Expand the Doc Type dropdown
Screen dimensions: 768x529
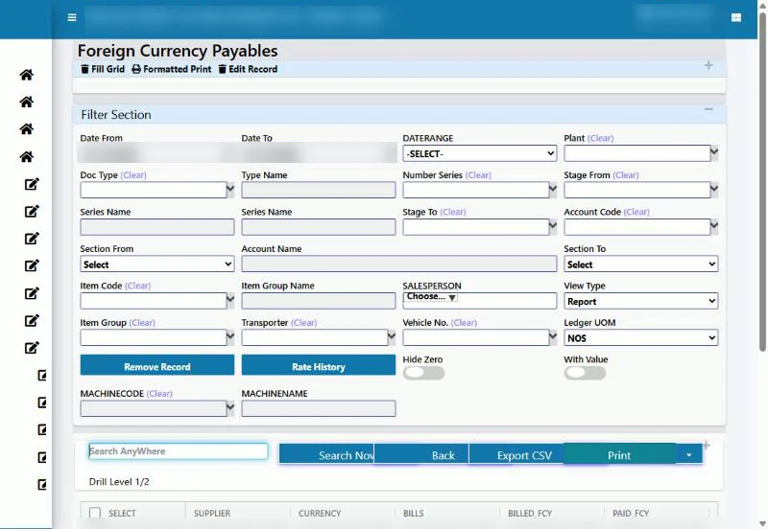230,189
